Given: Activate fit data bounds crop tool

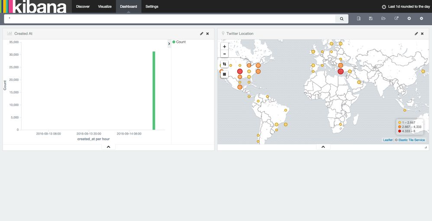Looking at the screenshot, I should pos(224,64).
